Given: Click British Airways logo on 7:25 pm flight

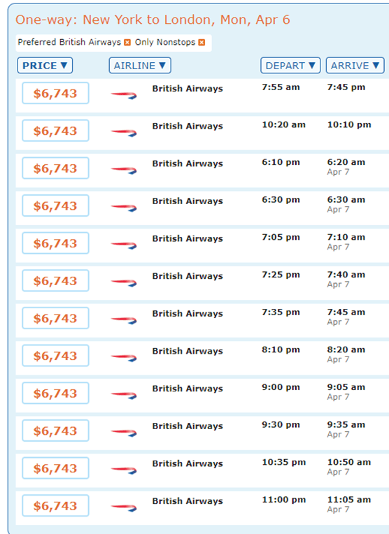Looking at the screenshot, I should [x=124, y=282].
